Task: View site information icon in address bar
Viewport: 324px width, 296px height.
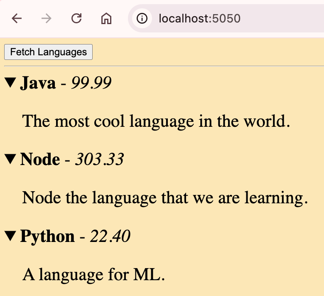Action: point(142,19)
